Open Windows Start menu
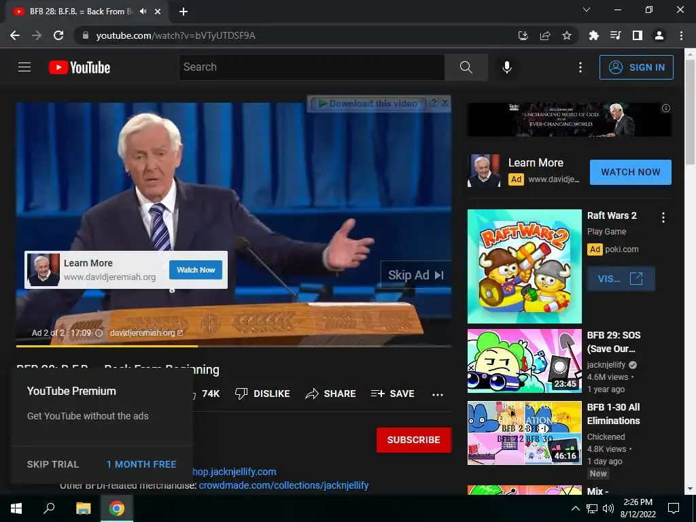The height and width of the screenshot is (522, 696). pos(16,508)
